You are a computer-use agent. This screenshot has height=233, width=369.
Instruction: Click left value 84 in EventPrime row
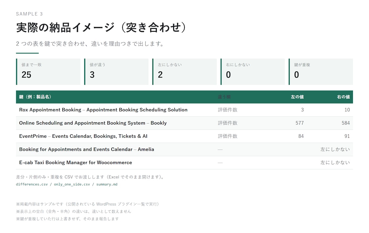click(301, 136)
